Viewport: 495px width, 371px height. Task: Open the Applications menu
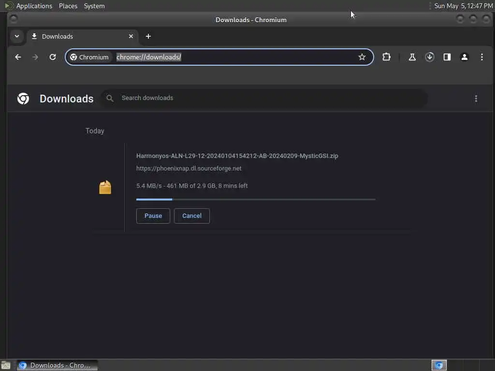pyautogui.click(x=34, y=6)
